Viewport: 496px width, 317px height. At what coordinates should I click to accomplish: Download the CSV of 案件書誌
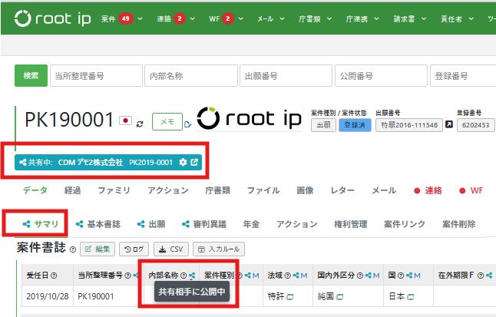171,249
